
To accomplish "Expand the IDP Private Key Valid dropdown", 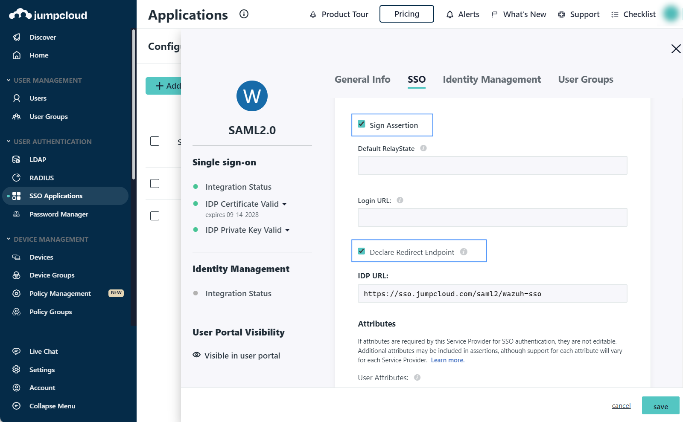I will click(x=287, y=230).
